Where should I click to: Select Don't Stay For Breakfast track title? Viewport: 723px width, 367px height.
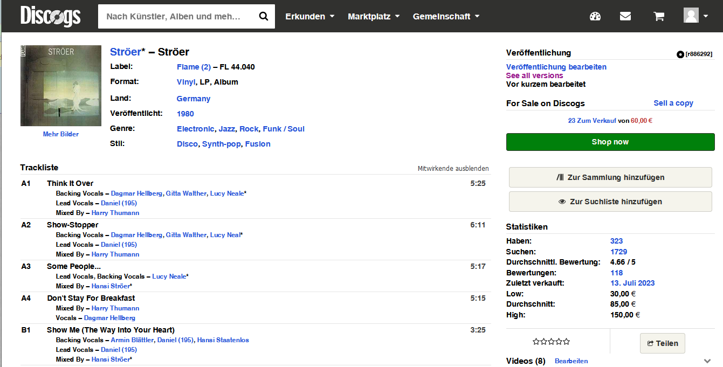[x=91, y=298]
